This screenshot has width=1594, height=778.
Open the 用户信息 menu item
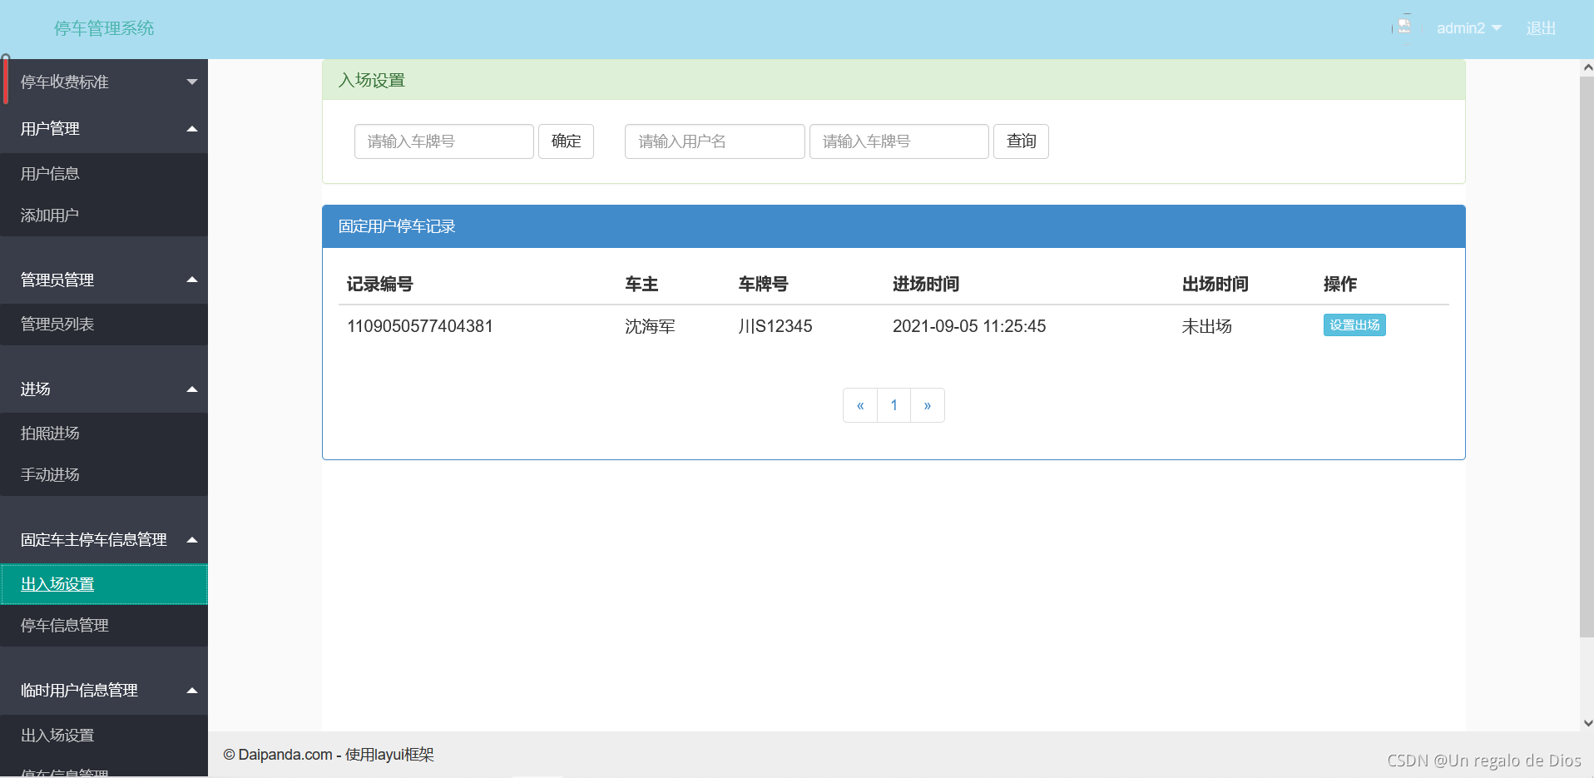pos(104,174)
